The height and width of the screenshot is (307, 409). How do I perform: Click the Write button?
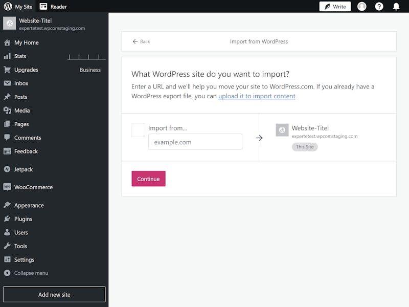click(335, 7)
